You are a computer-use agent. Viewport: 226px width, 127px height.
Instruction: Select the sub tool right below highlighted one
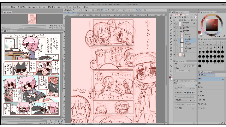212,83
